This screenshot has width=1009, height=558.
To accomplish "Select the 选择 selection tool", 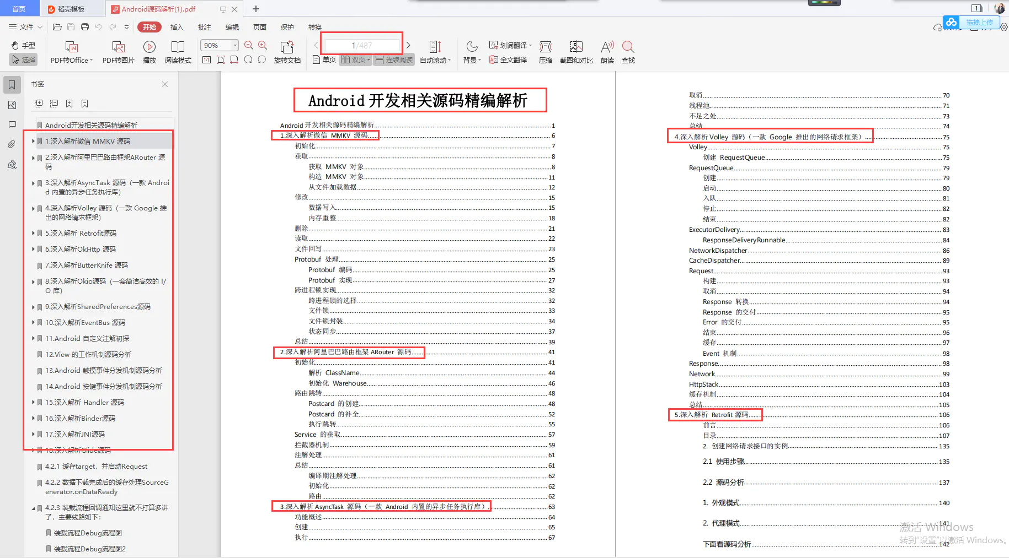I will [x=23, y=59].
